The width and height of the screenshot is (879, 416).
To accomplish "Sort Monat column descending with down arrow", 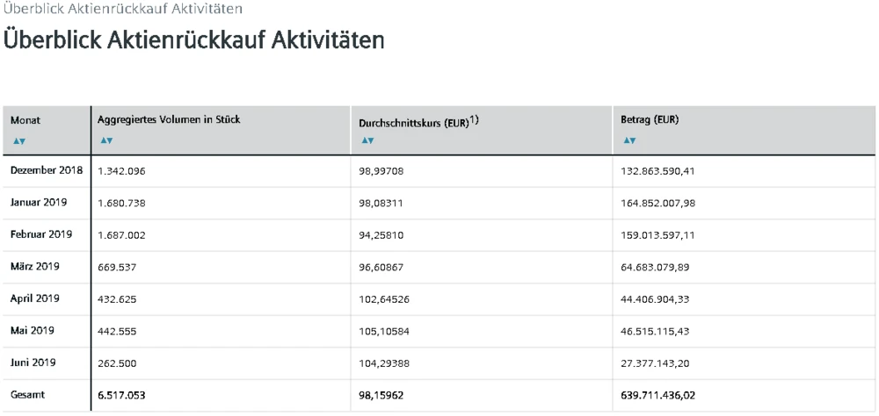I will pos(22,140).
